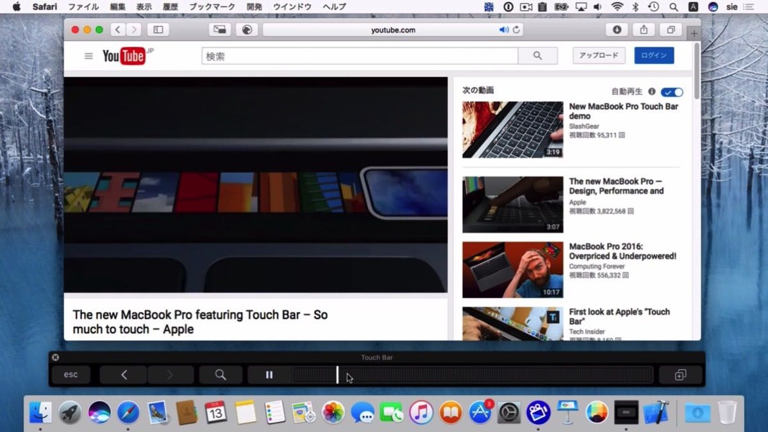Open the Trash in the Dock
Image resolution: width=768 pixels, height=432 pixels.
[x=727, y=411]
